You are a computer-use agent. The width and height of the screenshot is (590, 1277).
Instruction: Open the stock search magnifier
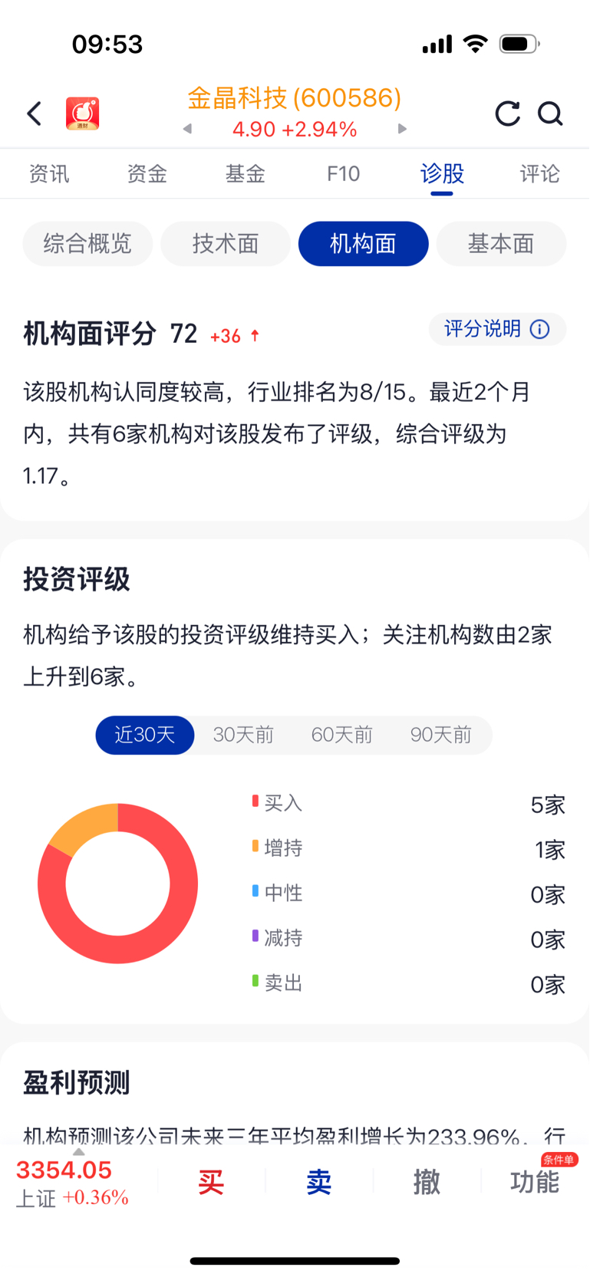coord(550,114)
